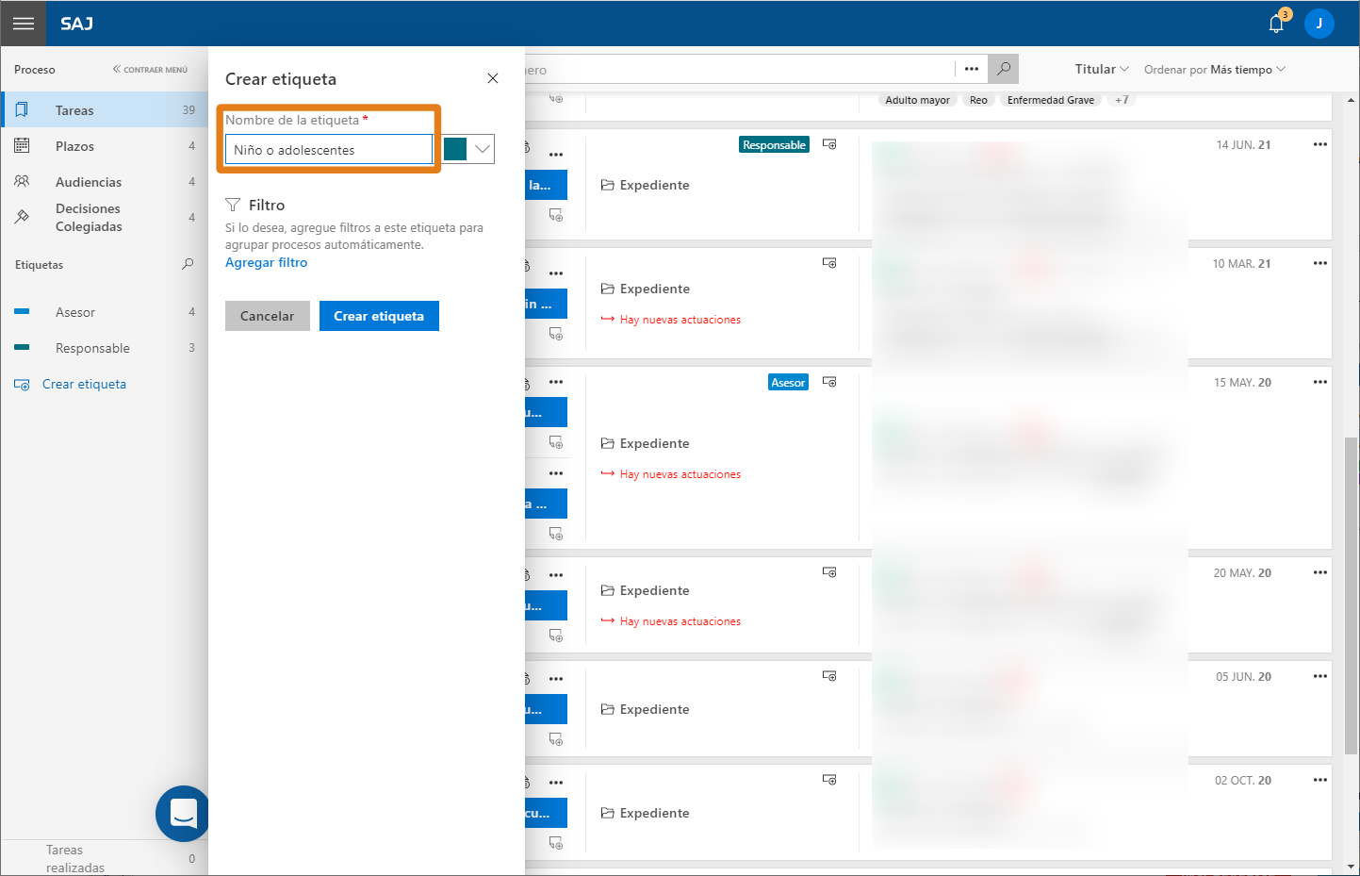1360x876 pixels.
Task: Open Tareas realizadas at sidebar bottom
Action: 105,858
